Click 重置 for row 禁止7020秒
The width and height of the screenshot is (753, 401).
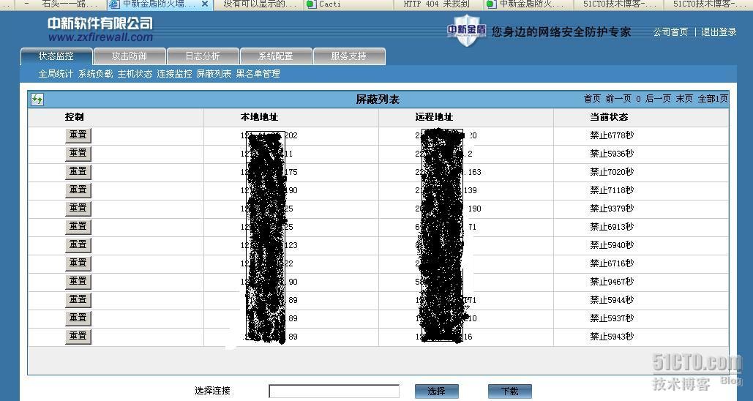[78, 171]
